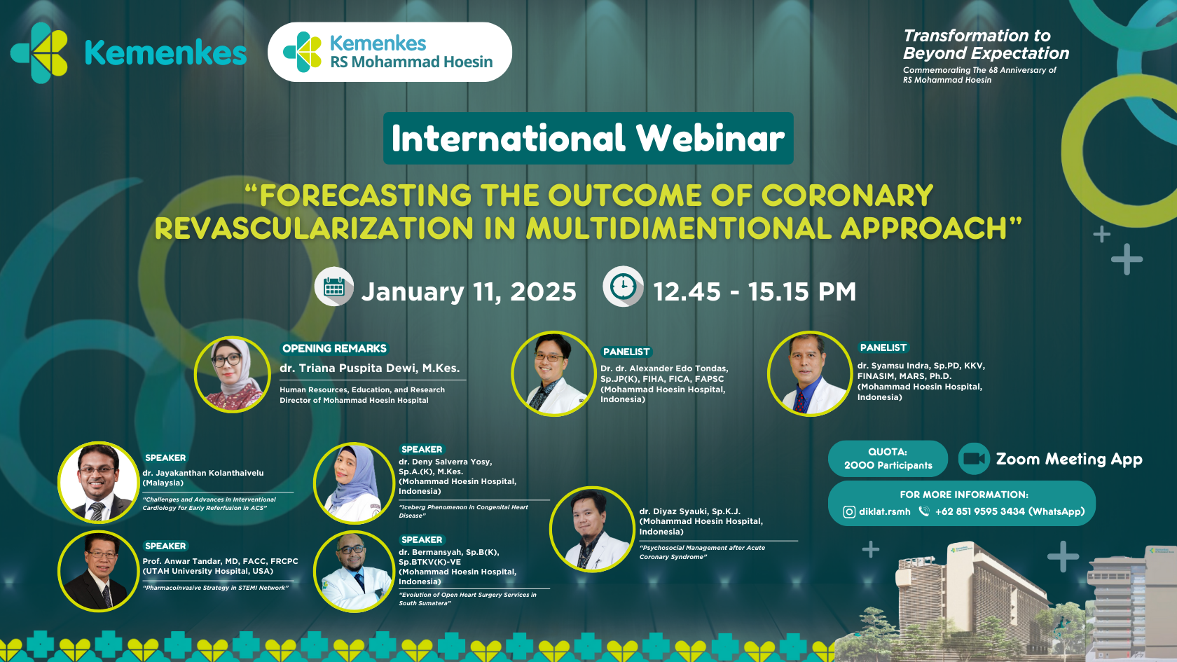
Task: Click the Instagram icon next to diklat.rsmh
Action: click(x=849, y=512)
